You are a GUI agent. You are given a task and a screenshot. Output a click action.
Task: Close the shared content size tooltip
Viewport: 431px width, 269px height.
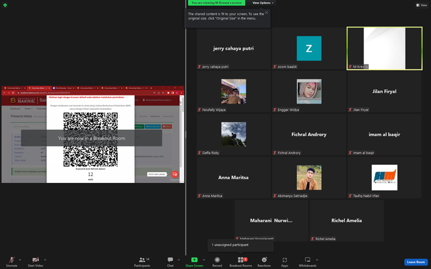coord(267,12)
